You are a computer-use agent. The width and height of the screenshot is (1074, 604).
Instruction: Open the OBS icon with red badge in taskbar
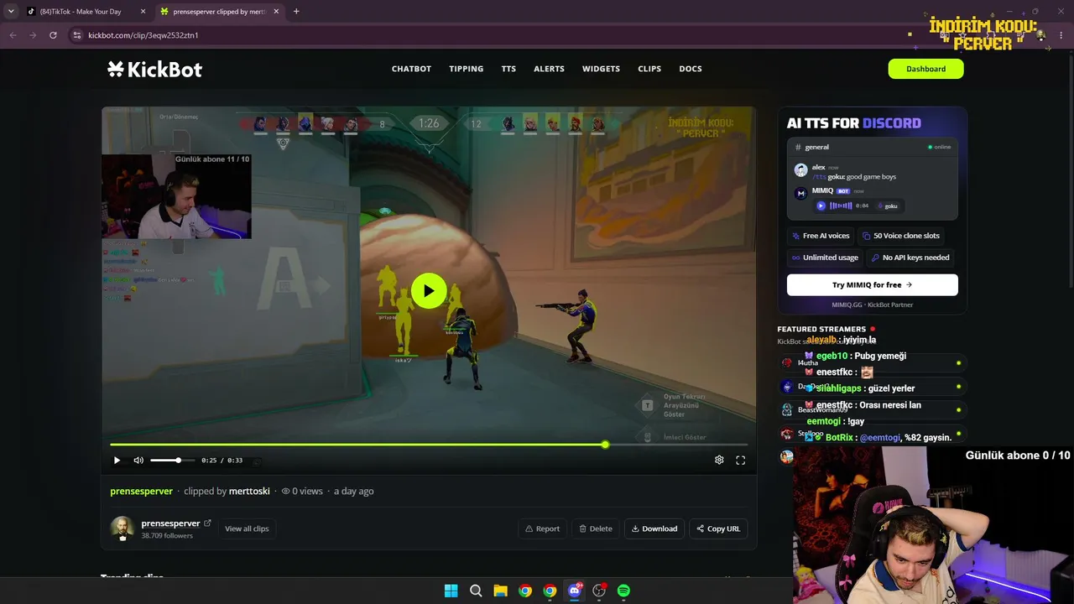(599, 591)
